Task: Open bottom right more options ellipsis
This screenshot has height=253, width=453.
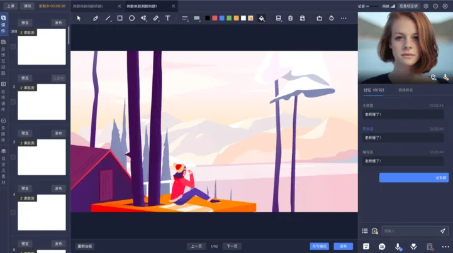Action: coord(445,247)
